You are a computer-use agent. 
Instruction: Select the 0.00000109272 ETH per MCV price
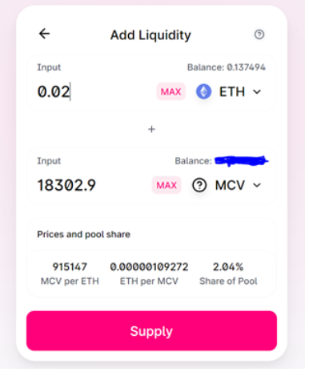pos(149,267)
